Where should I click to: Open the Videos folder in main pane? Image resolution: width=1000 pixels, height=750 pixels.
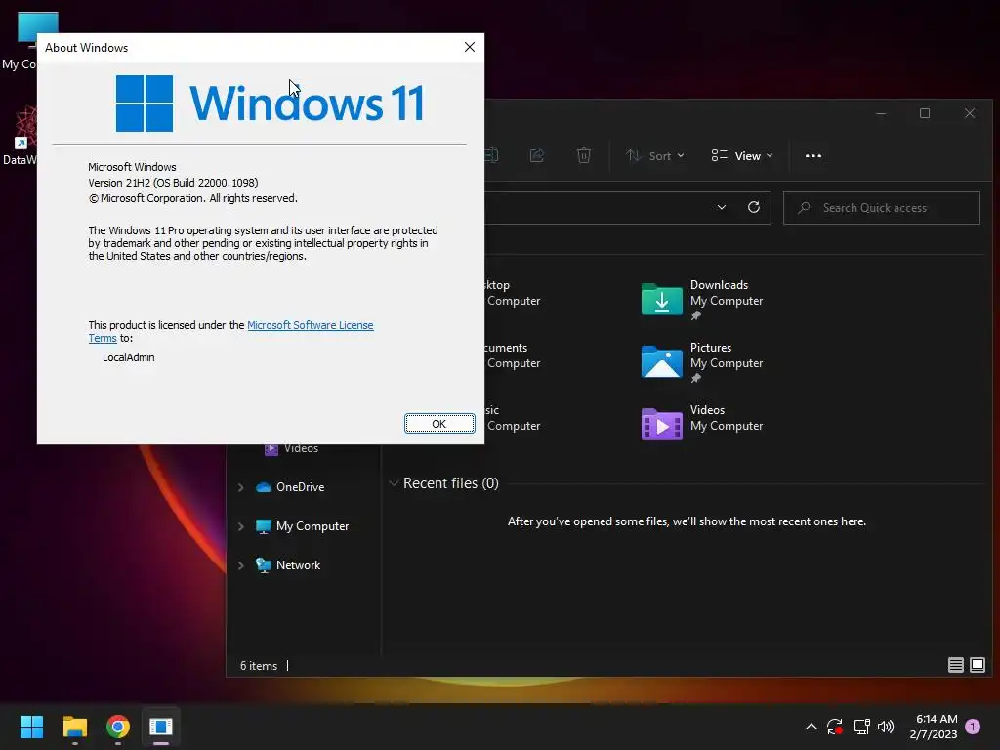point(701,424)
